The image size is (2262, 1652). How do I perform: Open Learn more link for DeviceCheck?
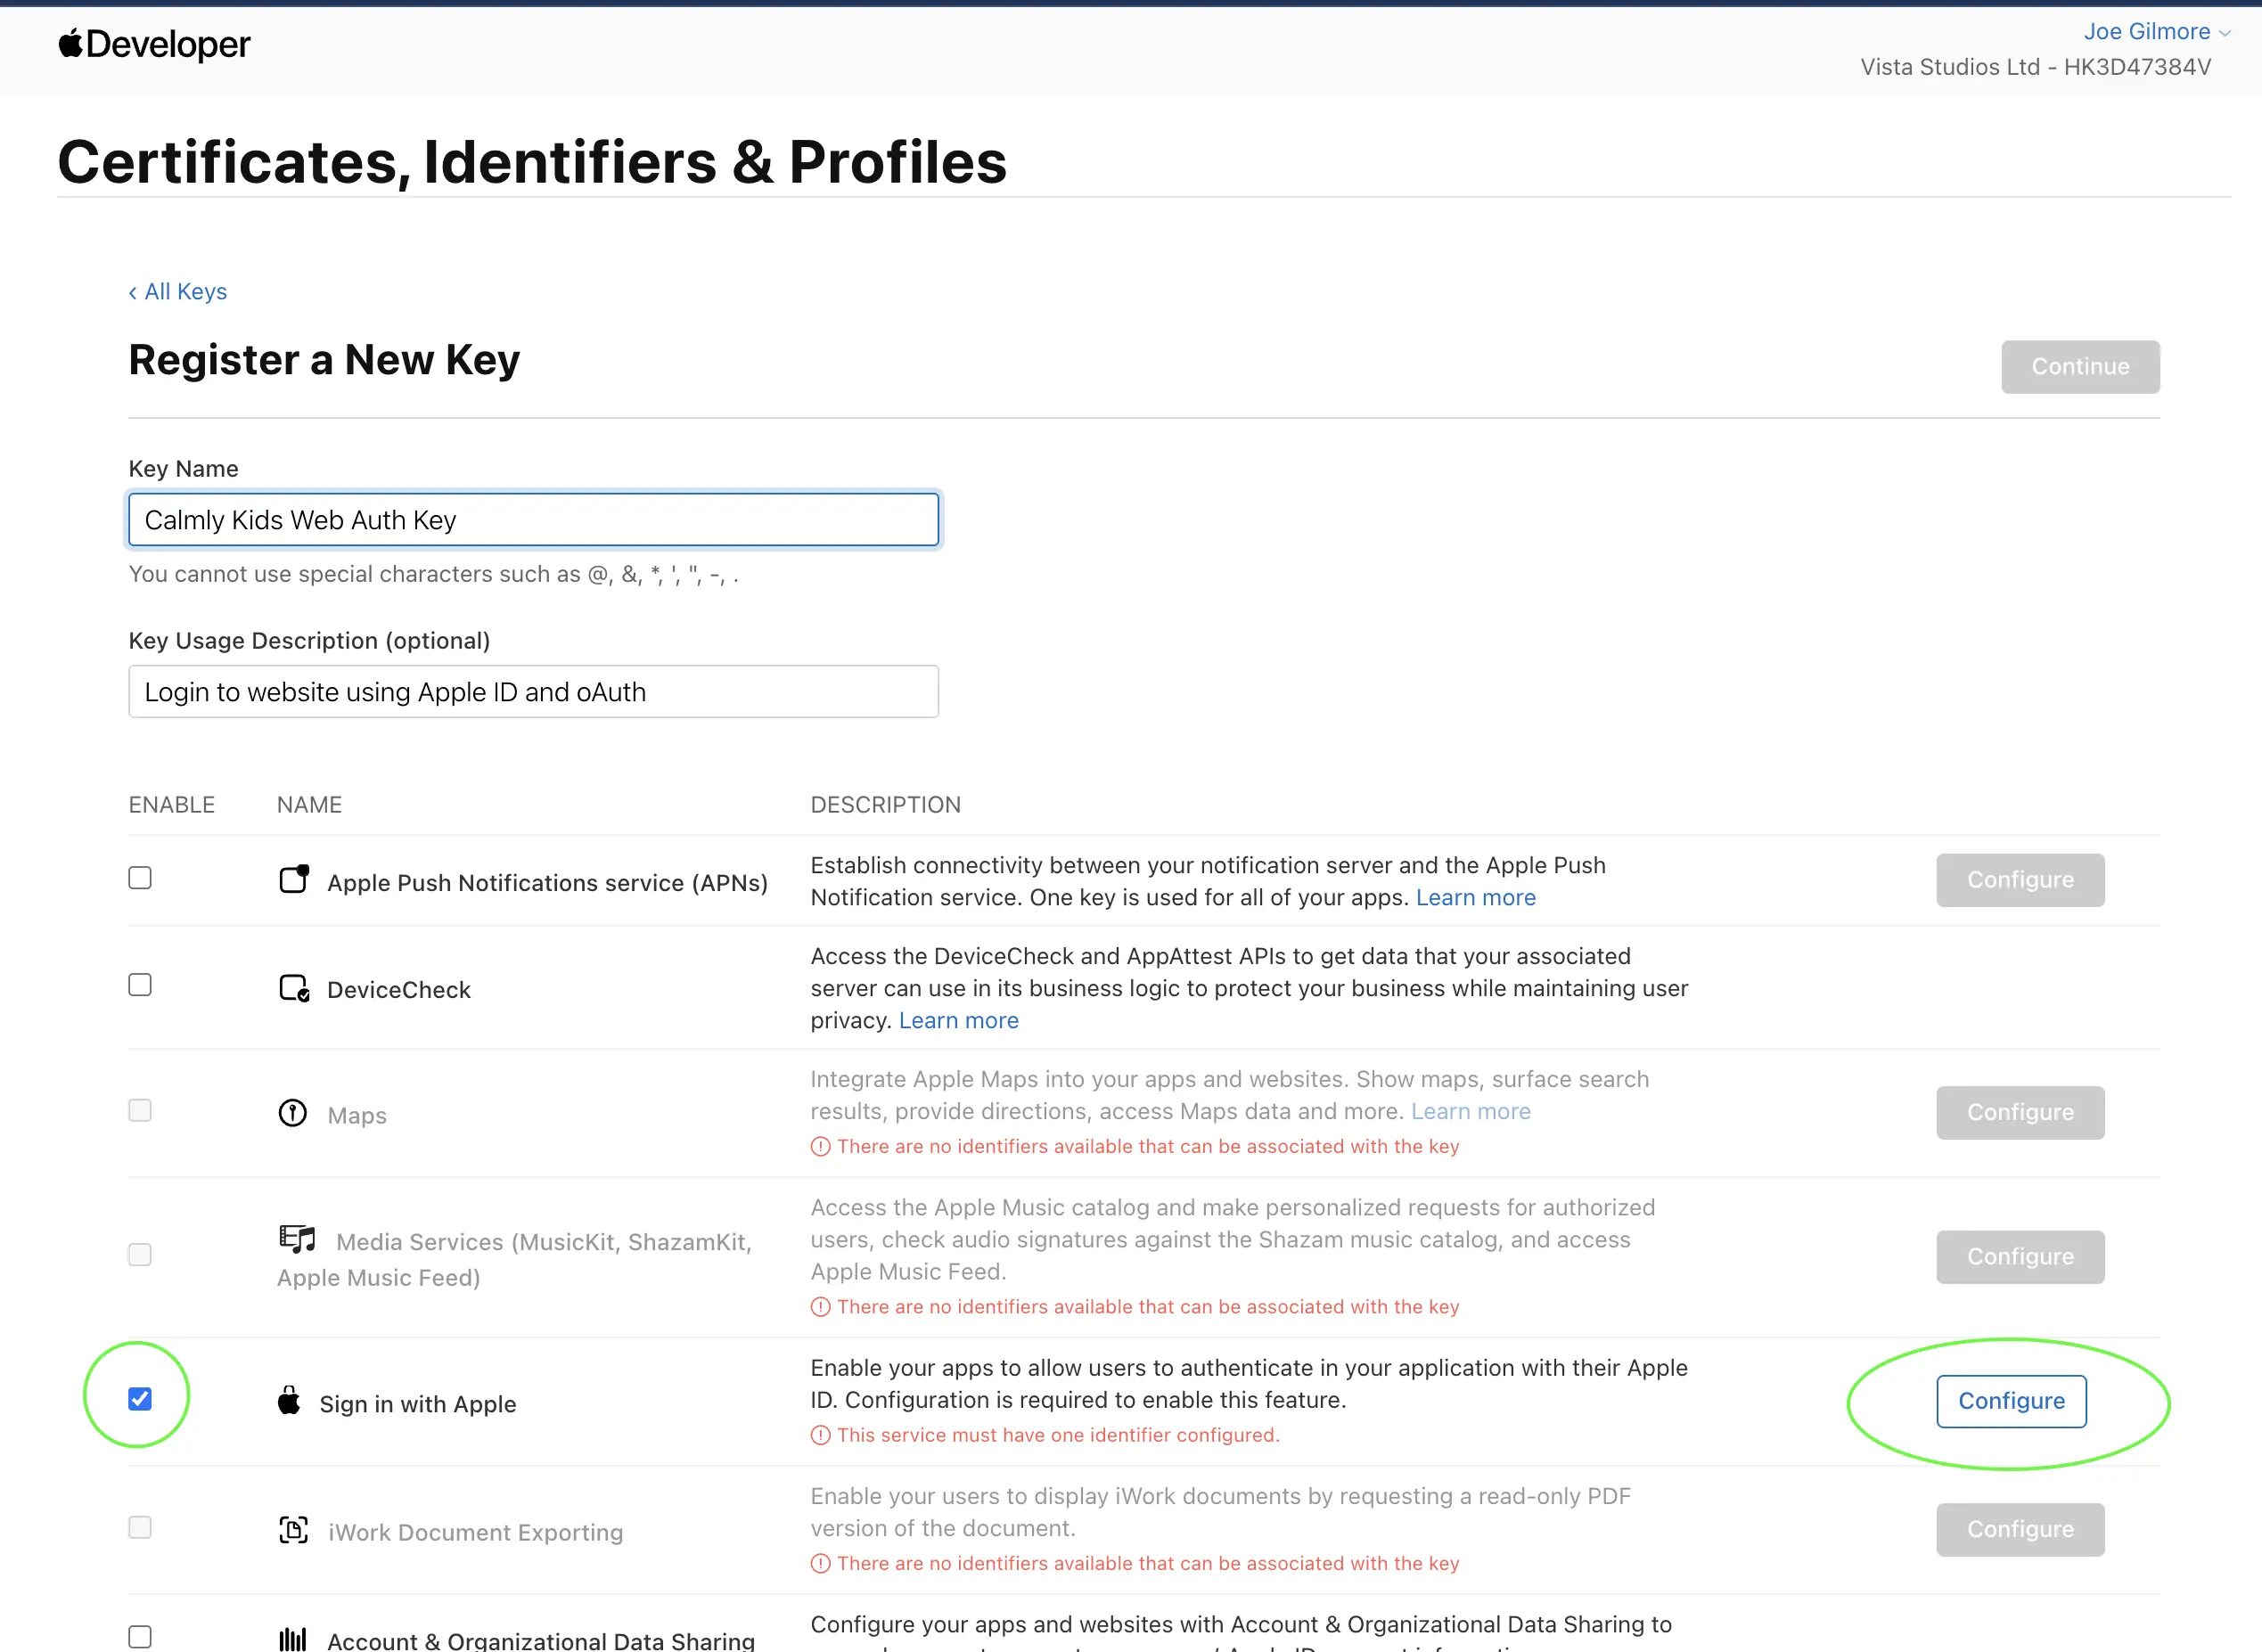pos(958,1020)
